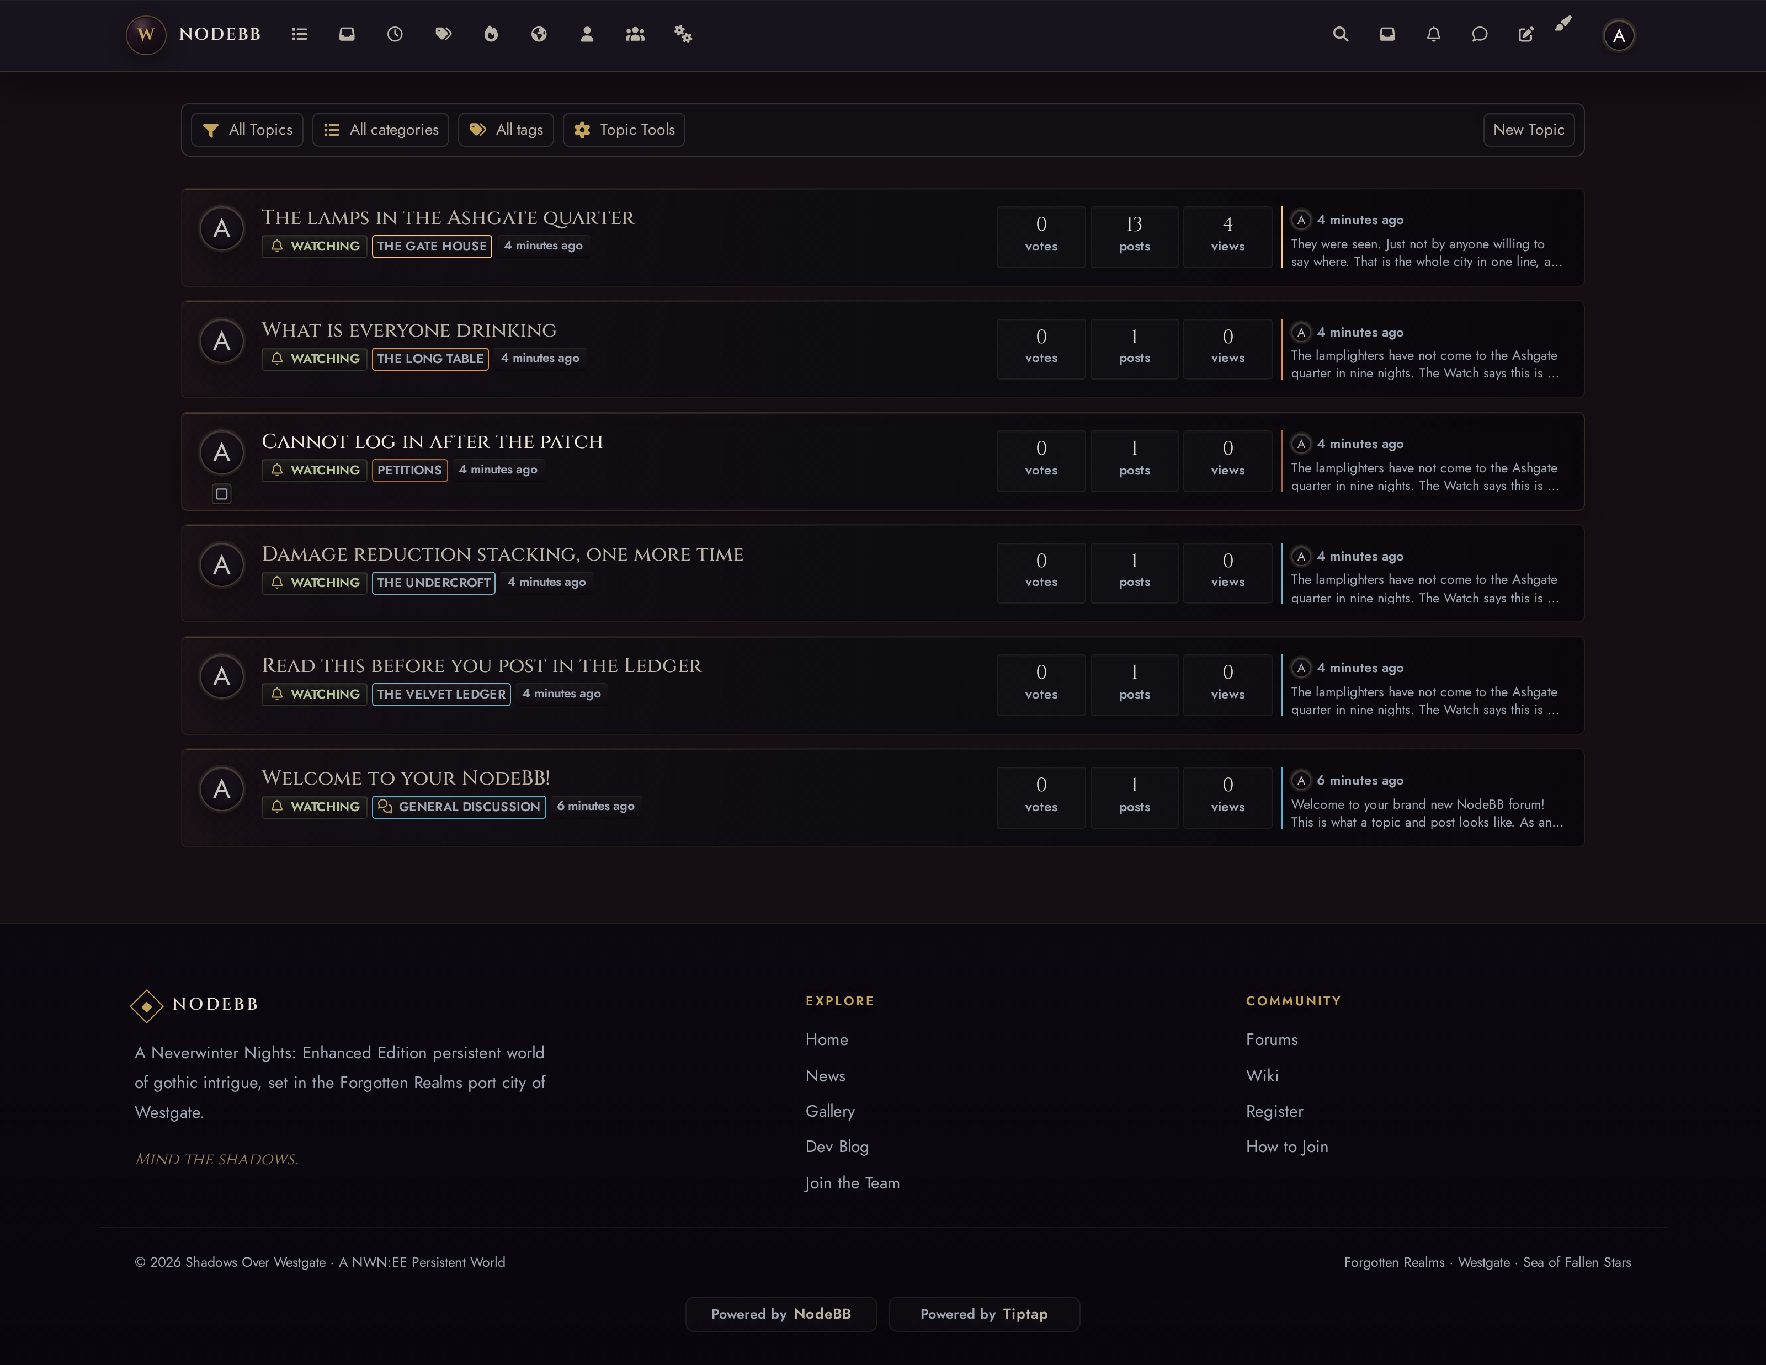This screenshot has height=1365, width=1766.
Task: Open topic What is everyone drinking
Action: 409,330
